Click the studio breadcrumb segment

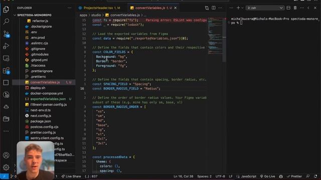(96, 15)
